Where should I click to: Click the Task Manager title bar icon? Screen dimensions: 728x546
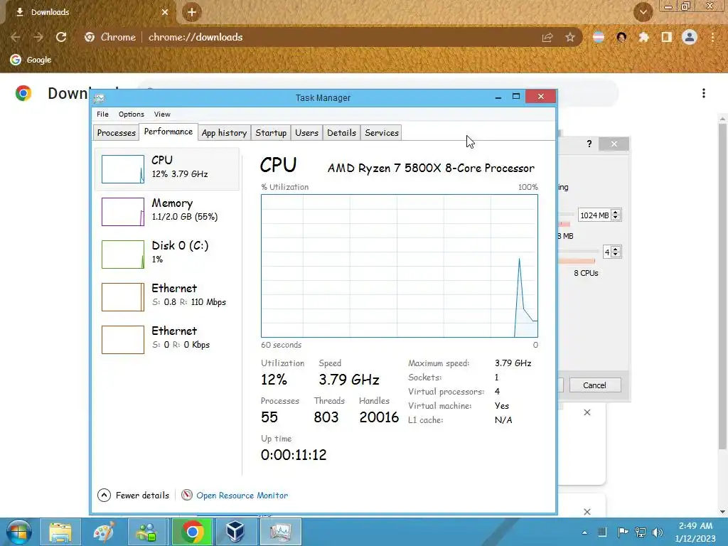(x=99, y=98)
